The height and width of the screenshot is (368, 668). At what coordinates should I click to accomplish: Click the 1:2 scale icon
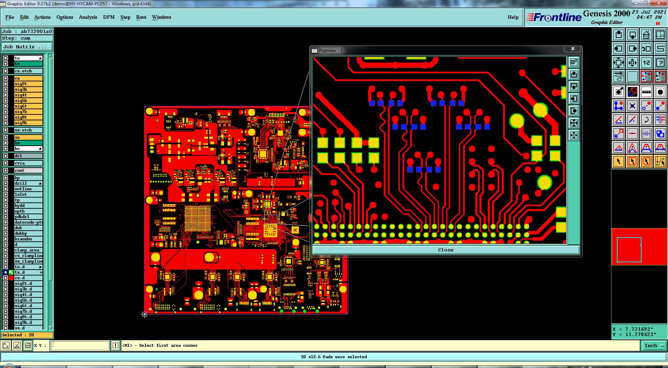(646, 63)
